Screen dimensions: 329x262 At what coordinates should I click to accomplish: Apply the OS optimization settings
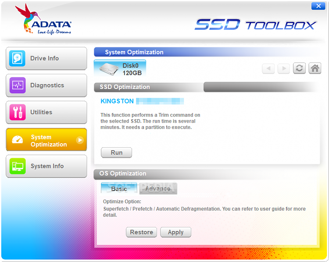[175, 232]
